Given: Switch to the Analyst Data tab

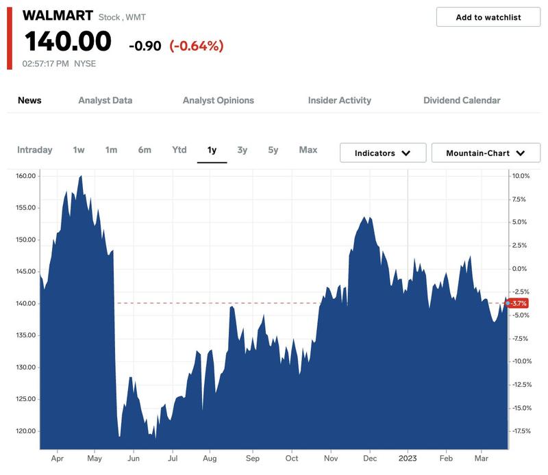Looking at the screenshot, I should [105, 101].
